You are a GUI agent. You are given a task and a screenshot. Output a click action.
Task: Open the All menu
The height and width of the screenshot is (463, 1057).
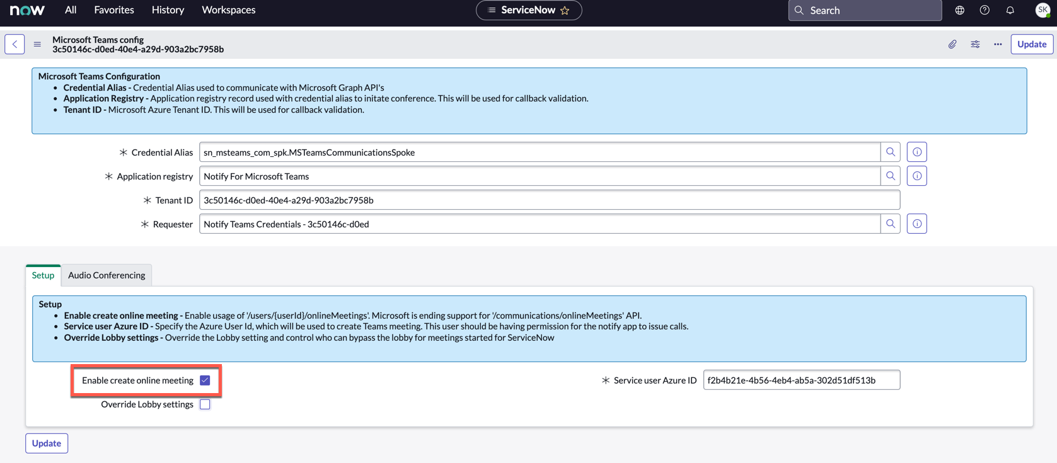point(71,10)
